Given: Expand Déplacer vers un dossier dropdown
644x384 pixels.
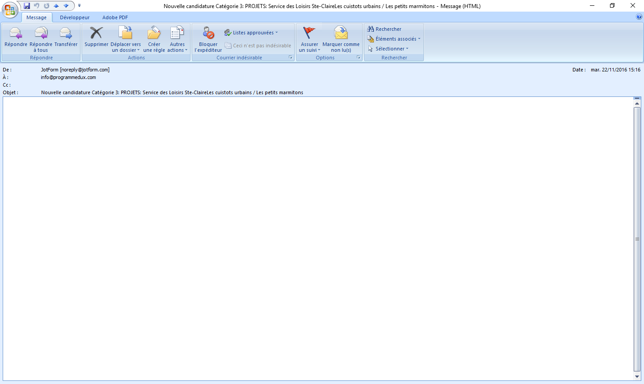Looking at the screenshot, I should point(126,47).
